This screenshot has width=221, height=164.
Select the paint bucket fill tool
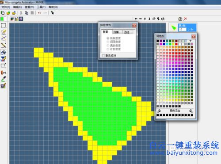4,52
